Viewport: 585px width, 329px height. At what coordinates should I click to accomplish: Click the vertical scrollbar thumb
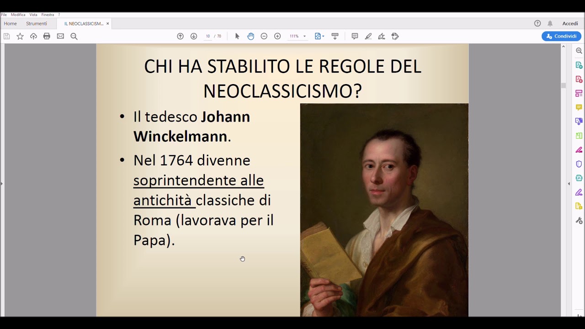564,85
